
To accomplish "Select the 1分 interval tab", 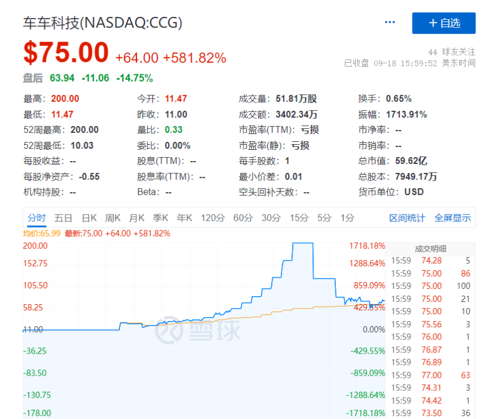I will (347, 218).
